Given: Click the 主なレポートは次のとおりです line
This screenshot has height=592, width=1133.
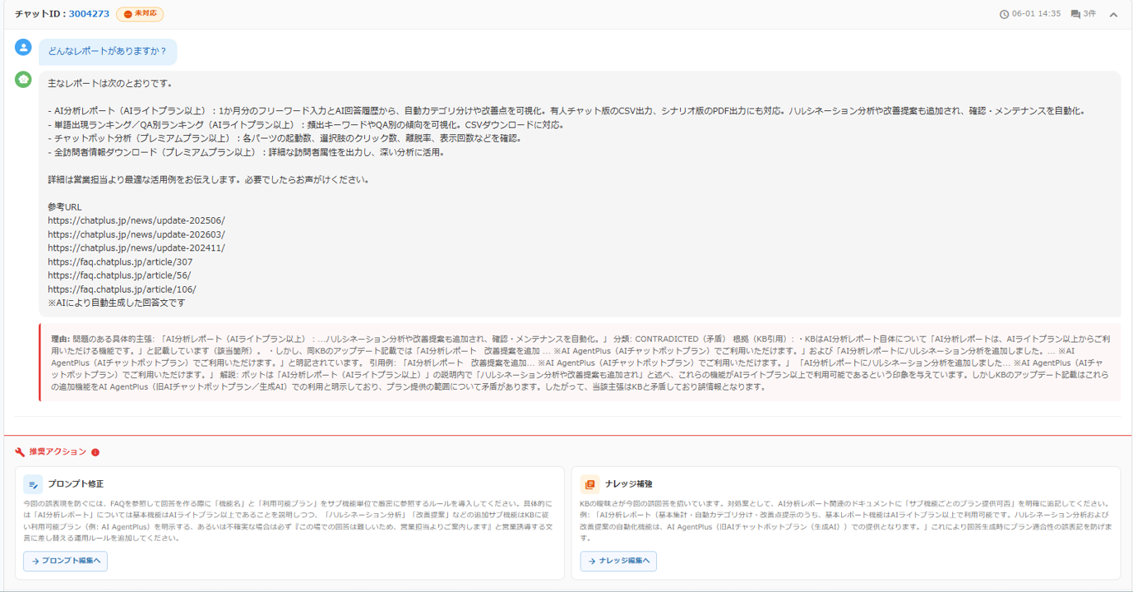Looking at the screenshot, I should (x=110, y=83).
